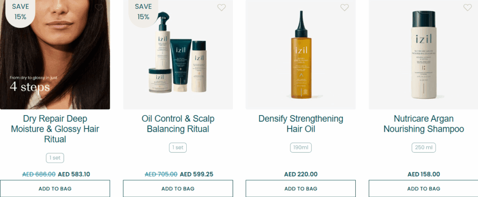The height and width of the screenshot is (197, 478).
Task: Tap wishlist heart on Dry Repair ritual image
Action: (x=99, y=7)
